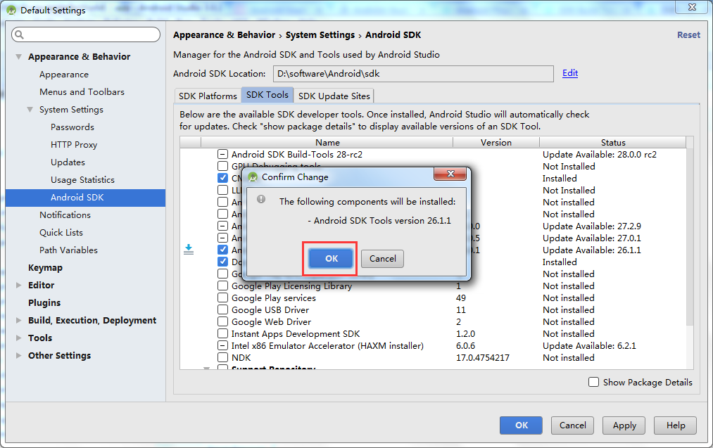Select Usage Statistics in tree
The width and height of the screenshot is (713, 448).
[x=82, y=180]
